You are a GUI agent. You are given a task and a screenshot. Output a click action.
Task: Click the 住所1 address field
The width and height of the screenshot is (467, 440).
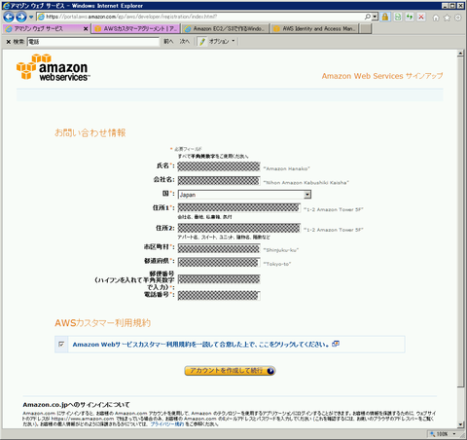tap(238, 207)
